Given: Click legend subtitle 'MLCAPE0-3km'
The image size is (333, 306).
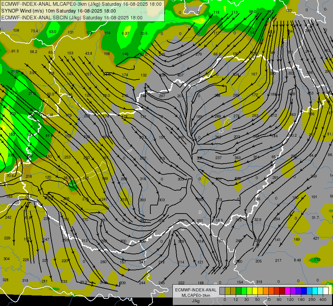Looking at the screenshot, I should 196,295.
